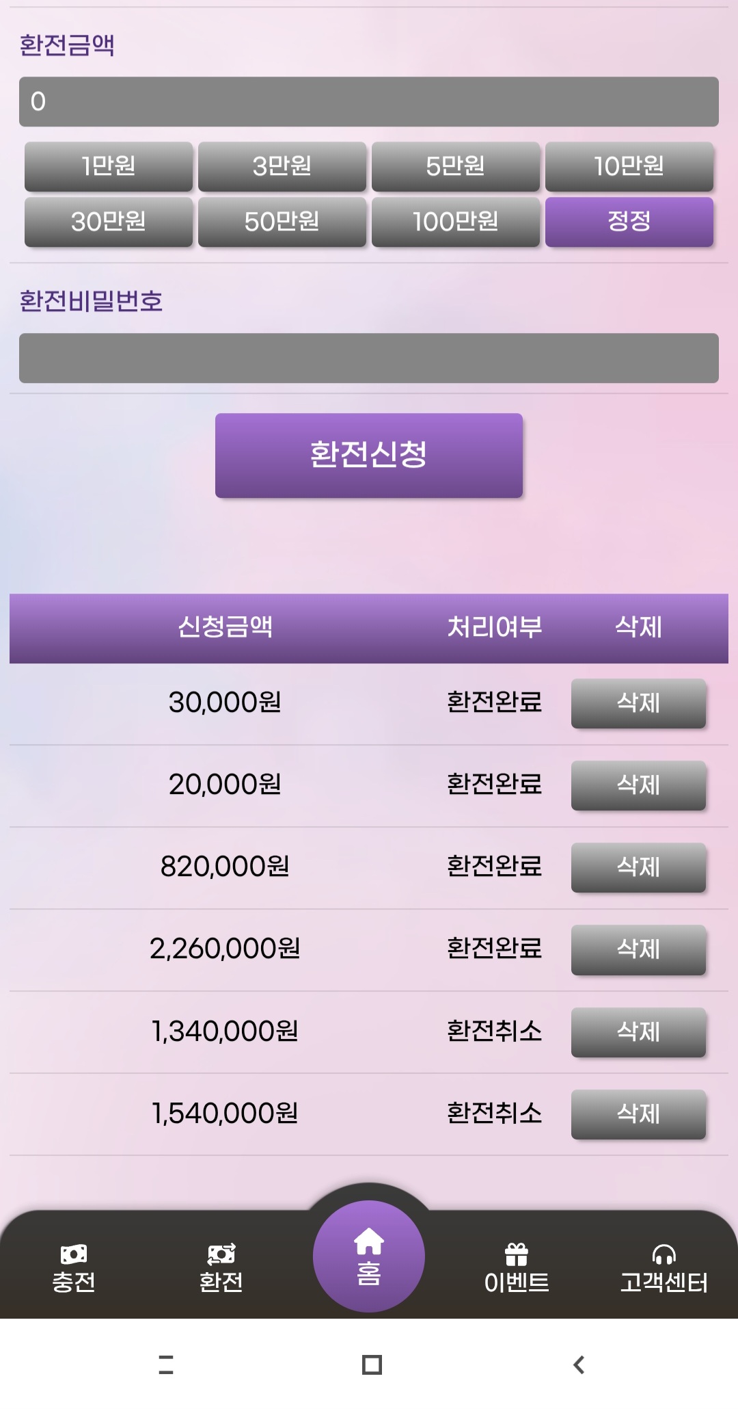738x1411 pixels.
Task: Submit with the 환전신청 button
Action: (x=369, y=455)
